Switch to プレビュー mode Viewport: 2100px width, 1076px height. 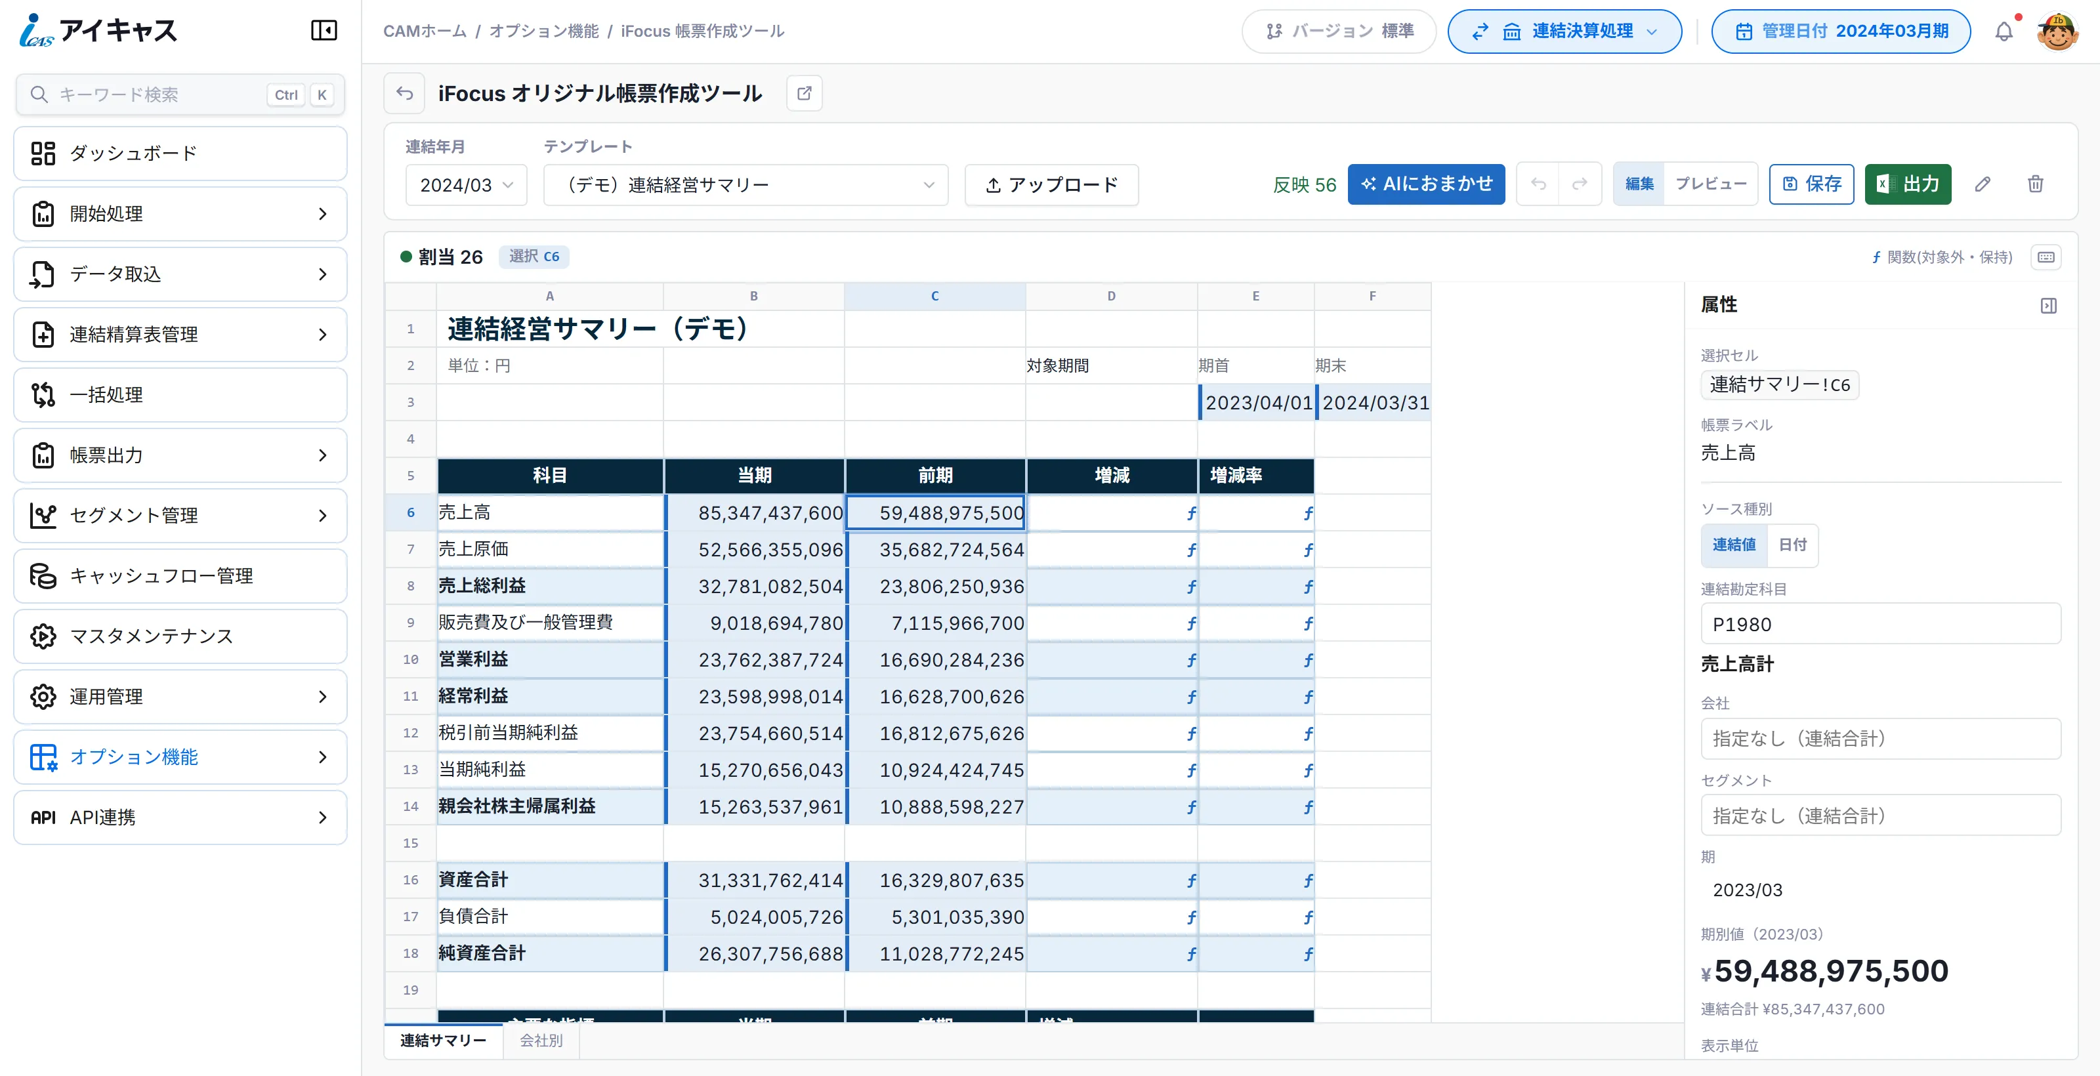click(x=1710, y=184)
